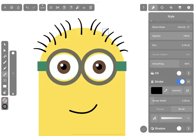The width and height of the screenshot is (195, 136).
Task: Click the Smoothing 69% slider
Action: pos(171,64)
